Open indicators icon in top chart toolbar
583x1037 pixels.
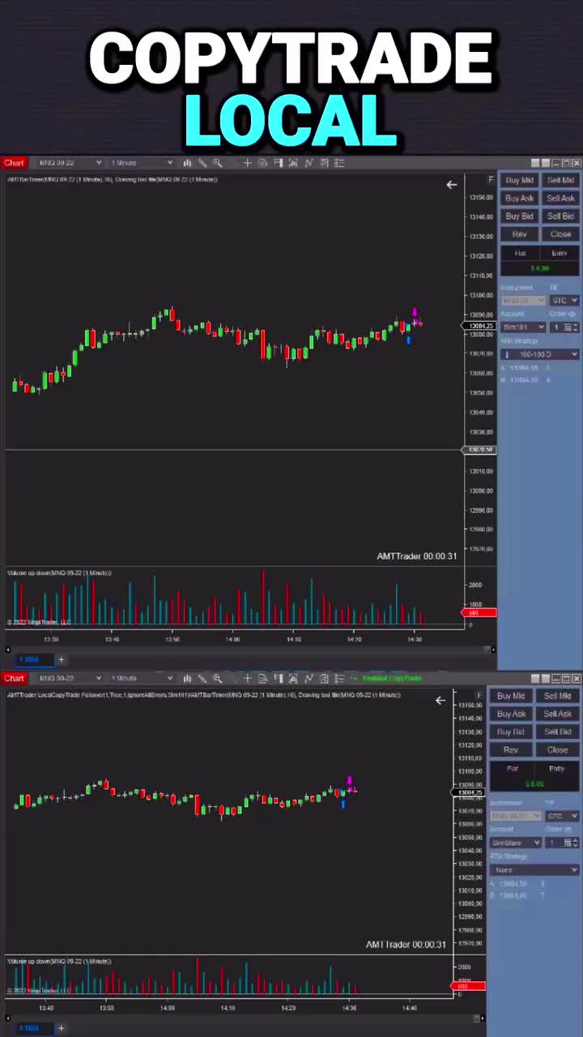coord(309,163)
